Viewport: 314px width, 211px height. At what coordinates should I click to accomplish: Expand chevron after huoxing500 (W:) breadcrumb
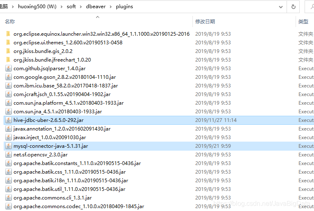(x=62, y=7)
